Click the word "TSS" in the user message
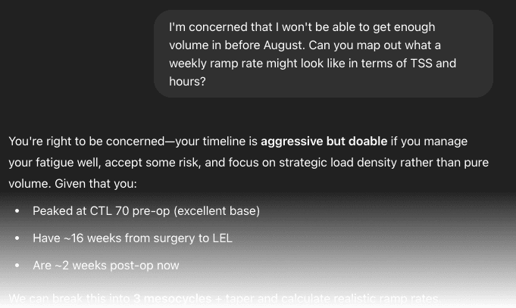The height and width of the screenshot is (308, 516). pos(421,63)
